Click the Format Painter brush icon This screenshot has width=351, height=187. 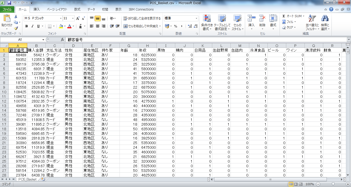tap(15, 29)
